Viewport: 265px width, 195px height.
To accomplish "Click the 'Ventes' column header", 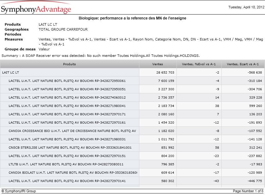I will click(x=158, y=64).
